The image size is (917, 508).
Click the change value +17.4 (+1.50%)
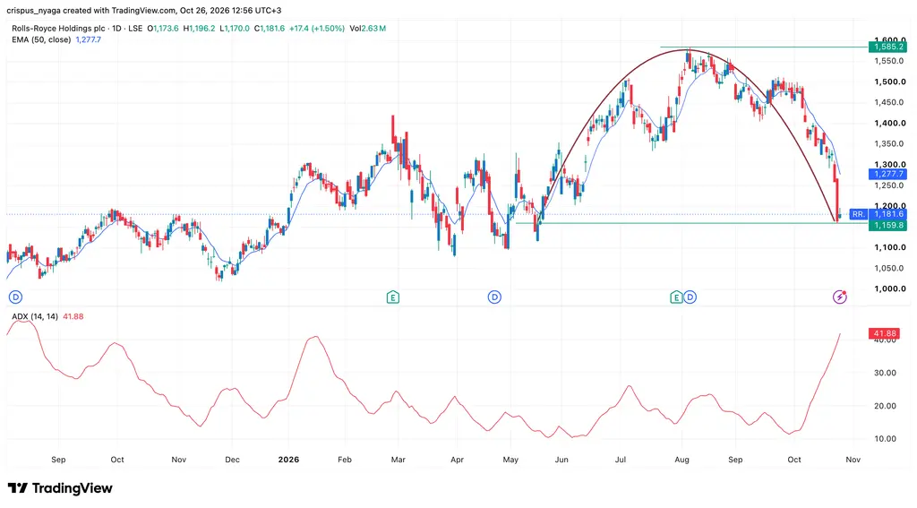(317, 28)
